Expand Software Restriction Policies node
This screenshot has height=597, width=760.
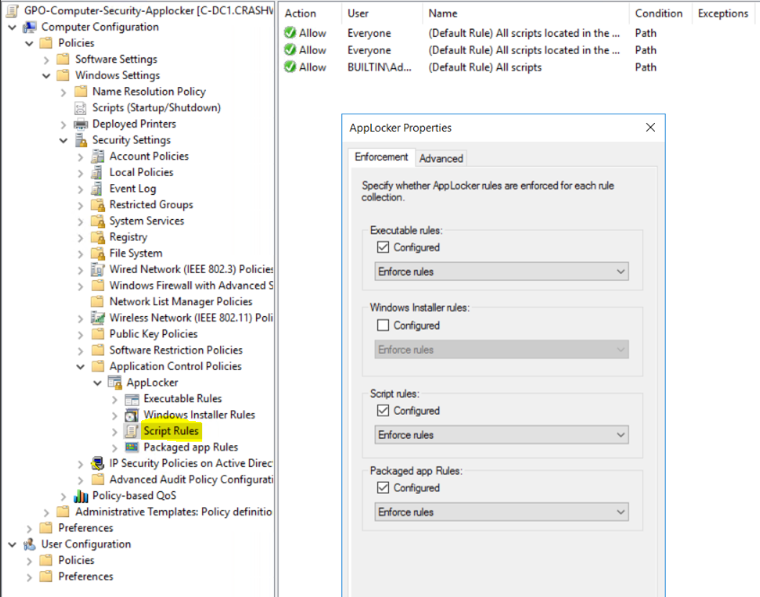point(81,350)
